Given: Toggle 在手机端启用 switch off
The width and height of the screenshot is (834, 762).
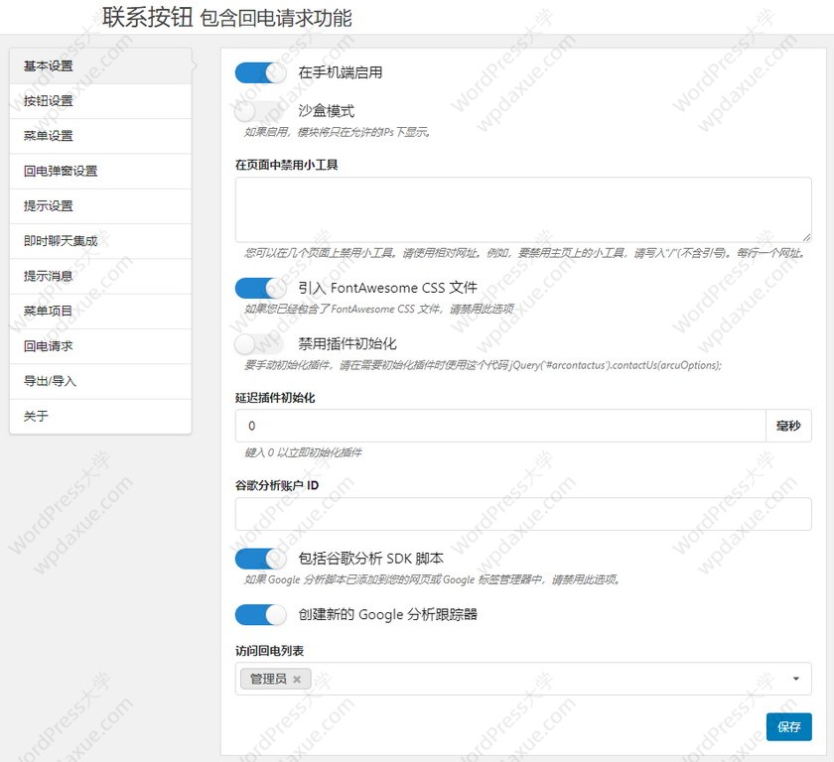Looking at the screenshot, I should (261, 72).
